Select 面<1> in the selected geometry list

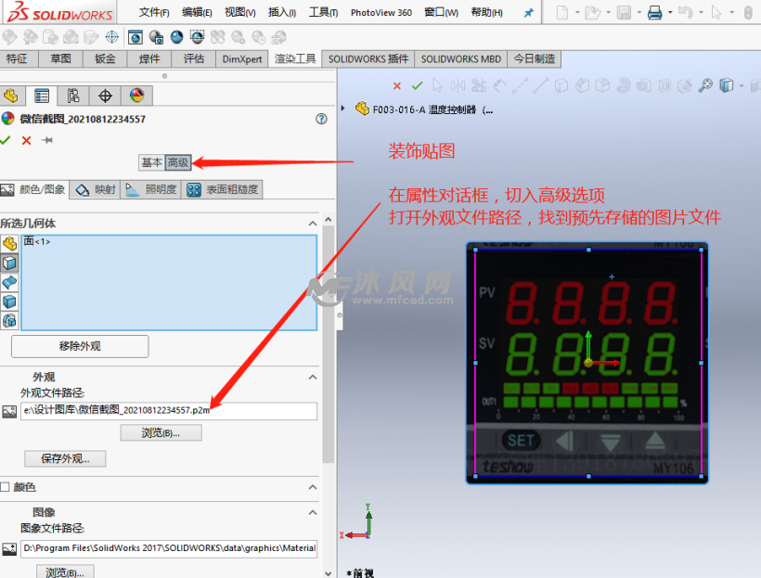coord(37,241)
